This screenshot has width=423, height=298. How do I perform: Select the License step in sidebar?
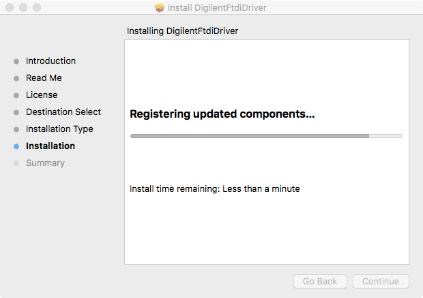(x=42, y=95)
